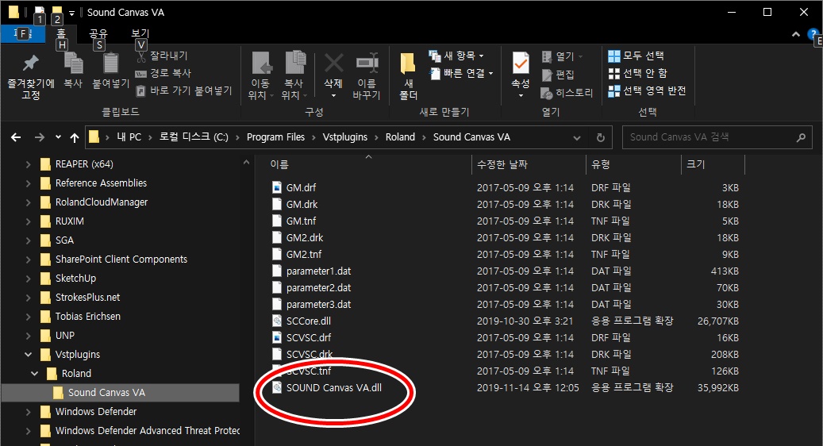Click the Forward navigation arrow
Screen dimensions: 823x446
tap(40, 137)
